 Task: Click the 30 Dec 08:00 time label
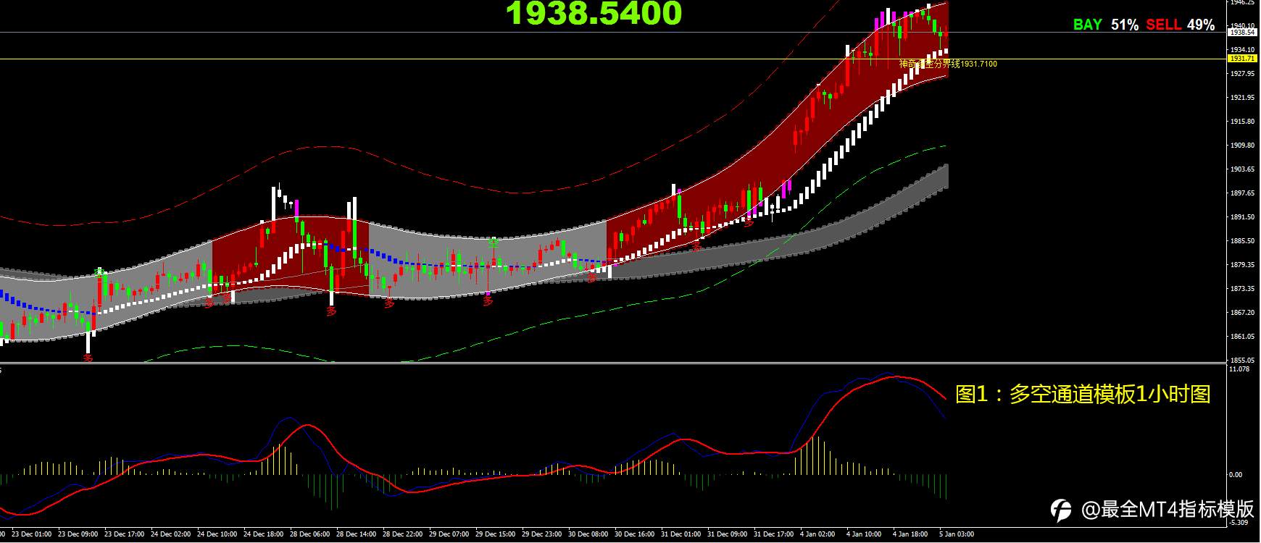pos(588,534)
